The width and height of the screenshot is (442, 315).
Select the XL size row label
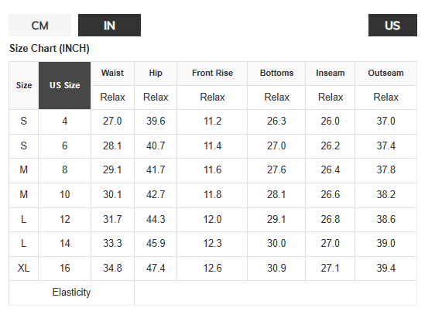[x=24, y=268]
